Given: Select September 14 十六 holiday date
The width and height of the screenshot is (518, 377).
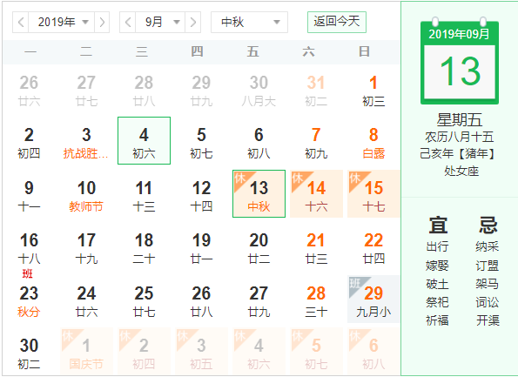Looking at the screenshot, I should [x=317, y=193].
